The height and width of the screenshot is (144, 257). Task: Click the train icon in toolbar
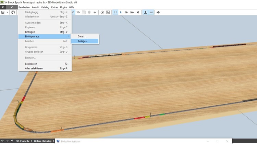click(x=89, y=12)
